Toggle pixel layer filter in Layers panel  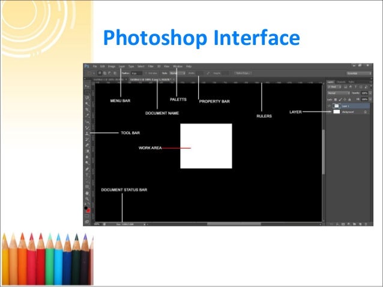(x=345, y=87)
